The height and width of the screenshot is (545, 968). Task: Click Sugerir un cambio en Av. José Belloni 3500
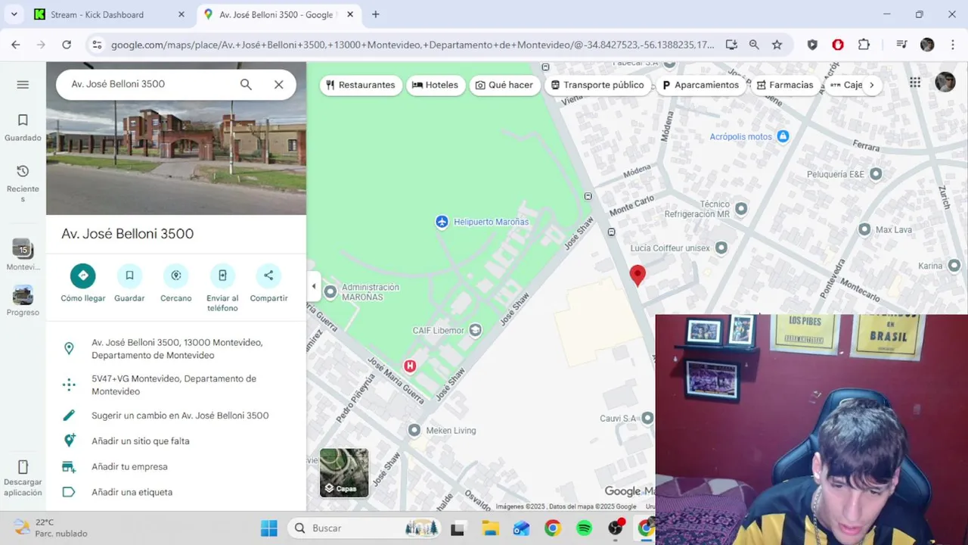(x=176, y=416)
